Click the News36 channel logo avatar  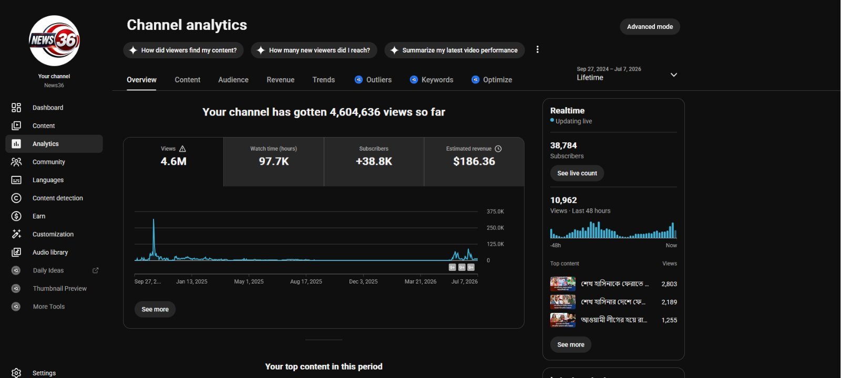pyautogui.click(x=54, y=40)
